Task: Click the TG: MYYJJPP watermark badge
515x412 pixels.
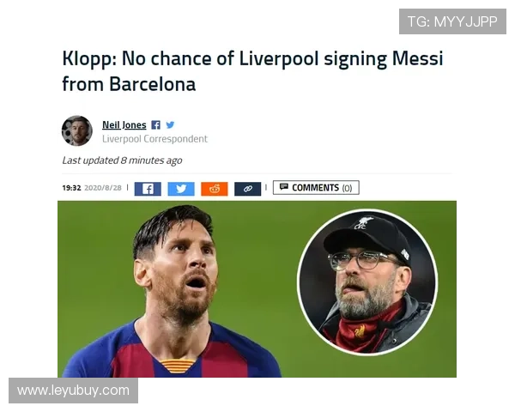Action: 452,21
